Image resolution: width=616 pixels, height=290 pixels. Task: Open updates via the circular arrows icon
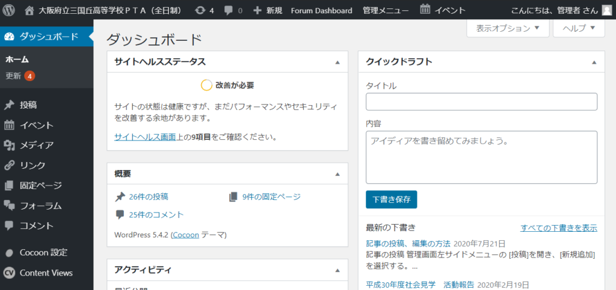tap(200, 10)
